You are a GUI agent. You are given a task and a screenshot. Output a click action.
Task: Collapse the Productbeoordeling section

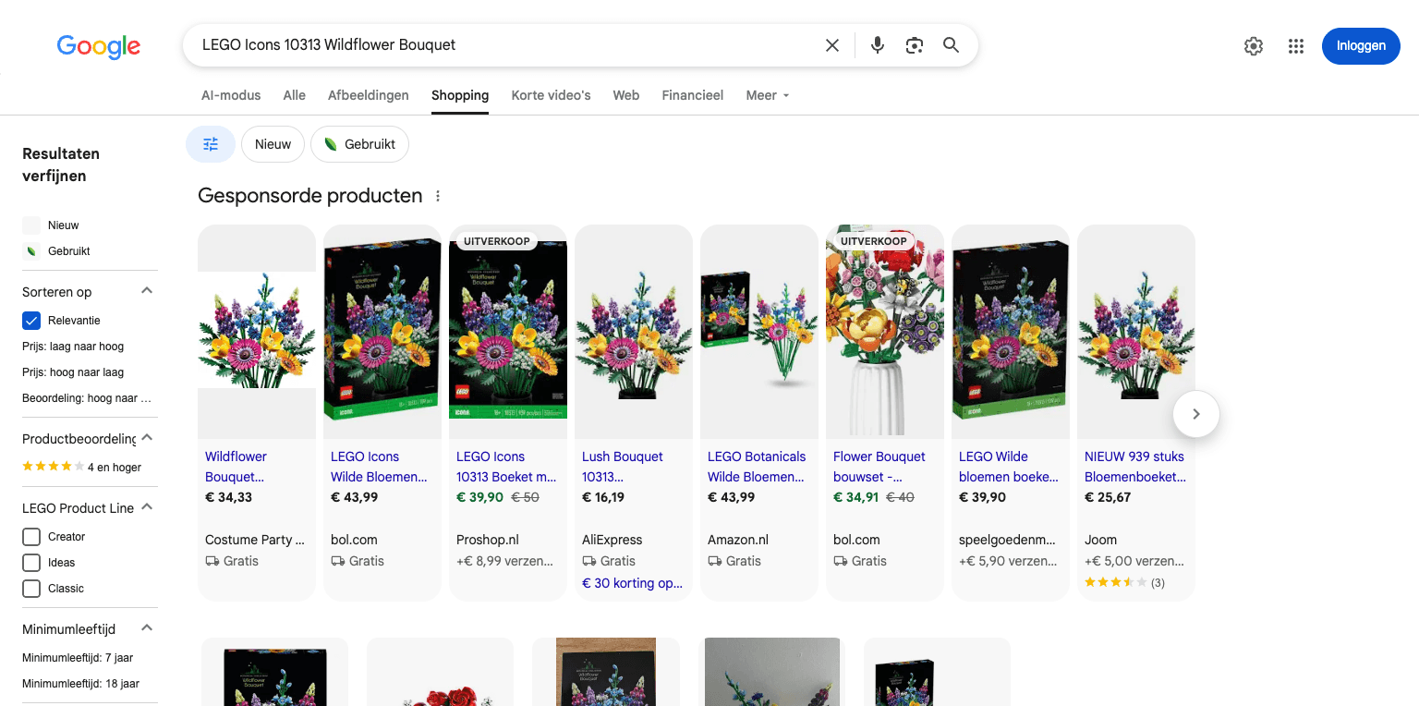coord(147,438)
